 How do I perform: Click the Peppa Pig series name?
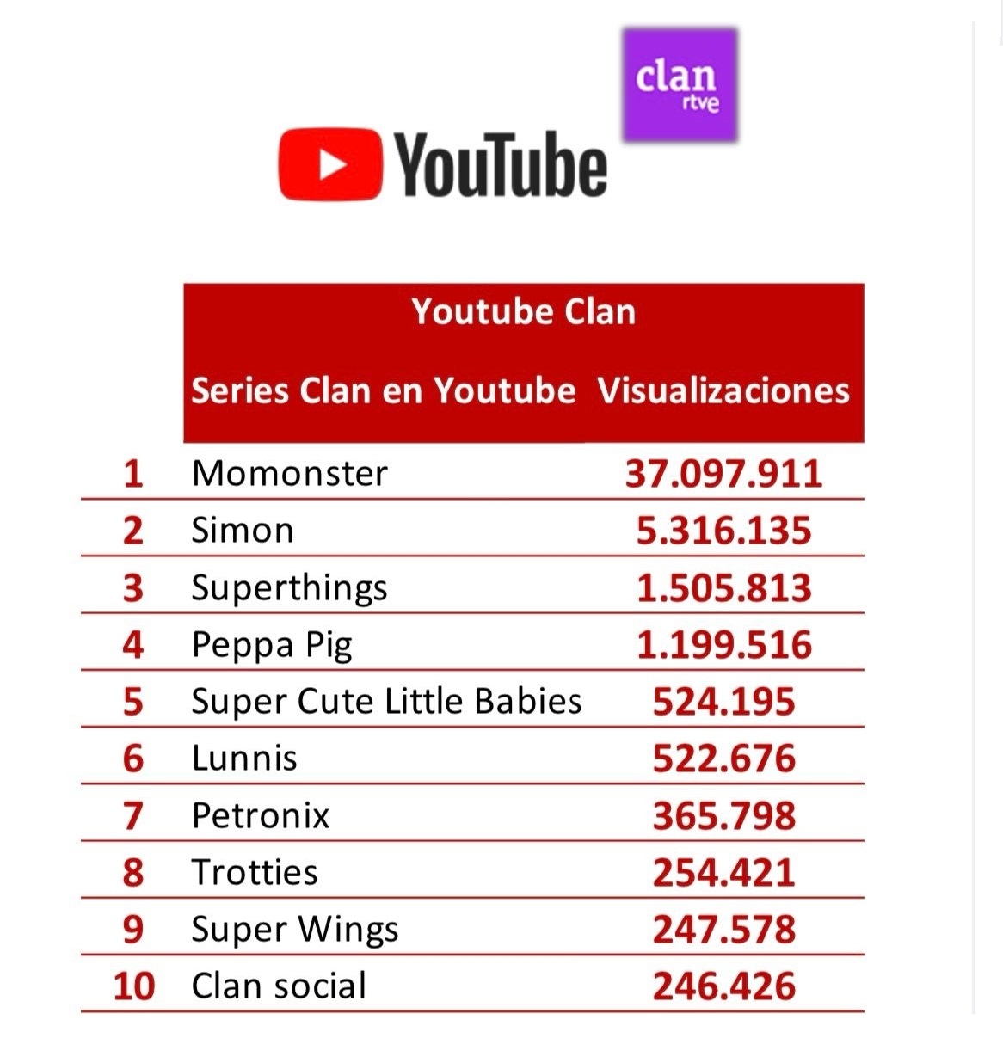(272, 645)
